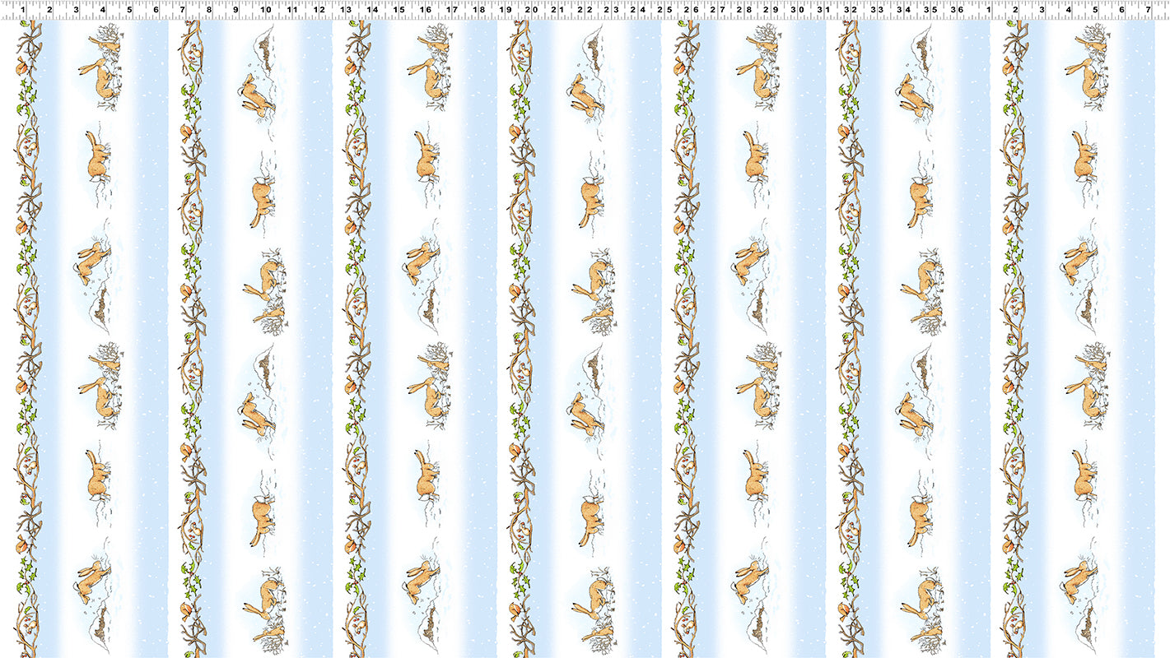The height and width of the screenshot is (658, 1170).
Task: Click number 28 on the ruler
Action: (x=743, y=10)
